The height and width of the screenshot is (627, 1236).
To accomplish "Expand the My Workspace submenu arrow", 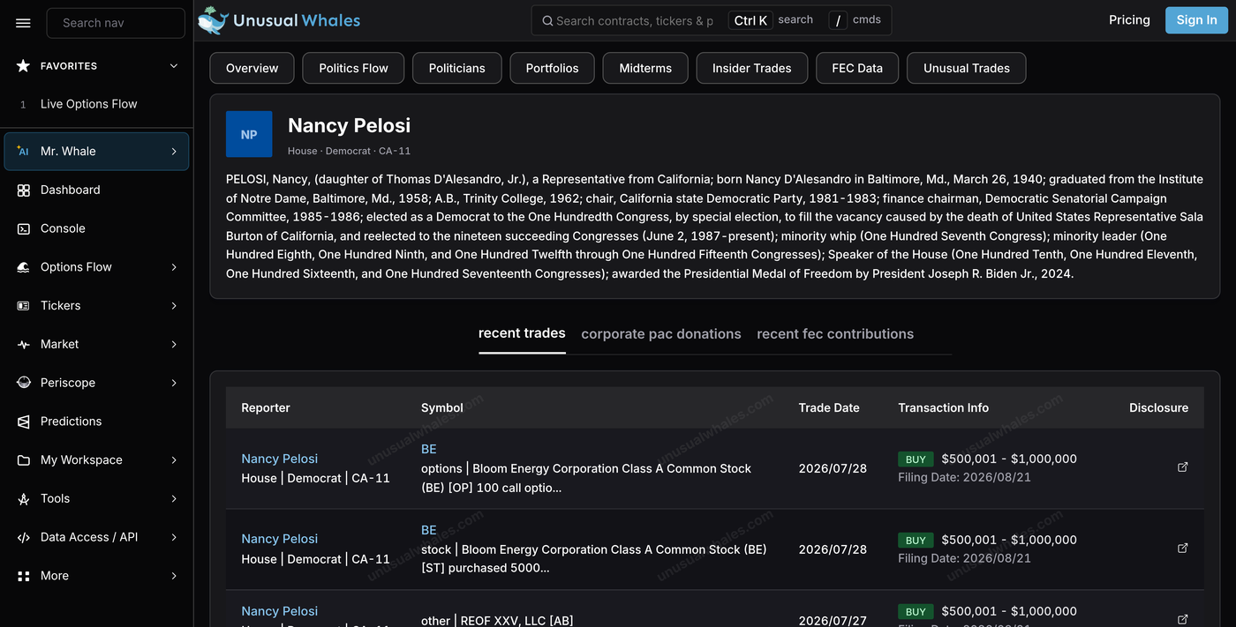I will [x=174, y=460].
